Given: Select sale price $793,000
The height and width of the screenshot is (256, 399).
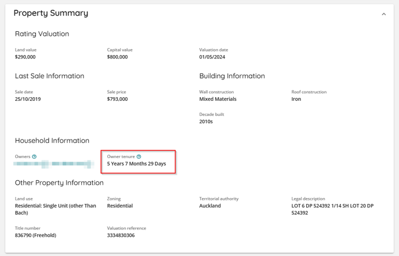Looking at the screenshot, I should pyautogui.click(x=117, y=99).
